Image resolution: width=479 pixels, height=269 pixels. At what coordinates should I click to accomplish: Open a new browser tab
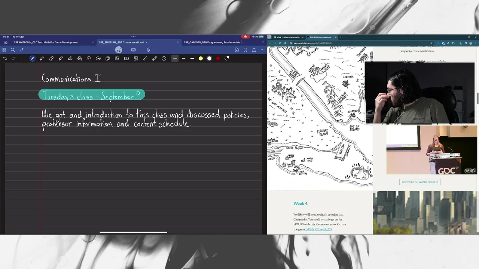point(341,37)
